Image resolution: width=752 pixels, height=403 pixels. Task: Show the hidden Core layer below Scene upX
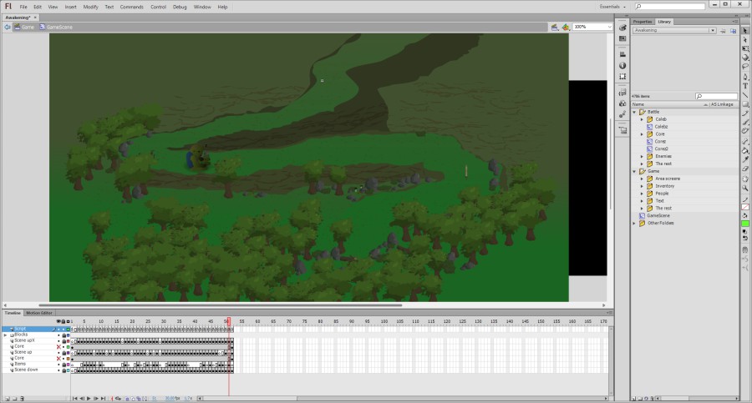[x=58, y=346]
